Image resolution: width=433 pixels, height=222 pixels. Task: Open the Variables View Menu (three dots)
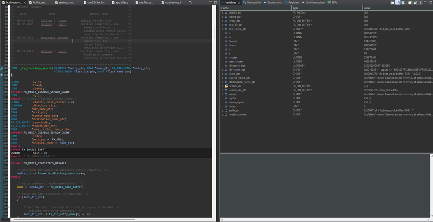pos(420,3)
